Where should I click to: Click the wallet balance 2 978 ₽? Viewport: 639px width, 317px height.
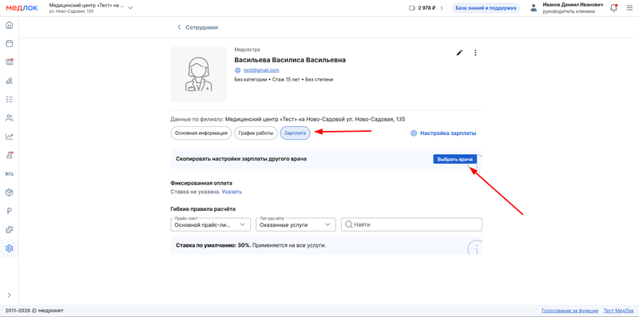tap(426, 8)
